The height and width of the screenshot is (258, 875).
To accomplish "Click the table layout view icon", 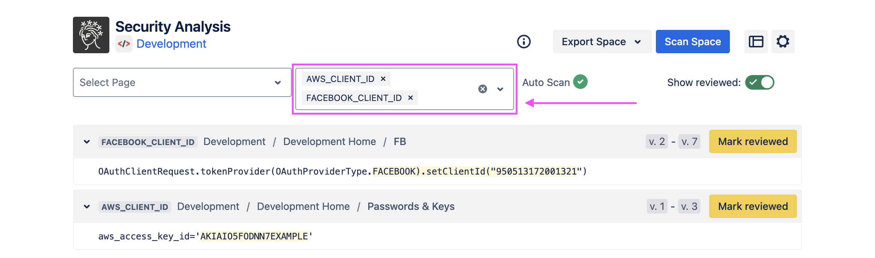I will tap(756, 42).
